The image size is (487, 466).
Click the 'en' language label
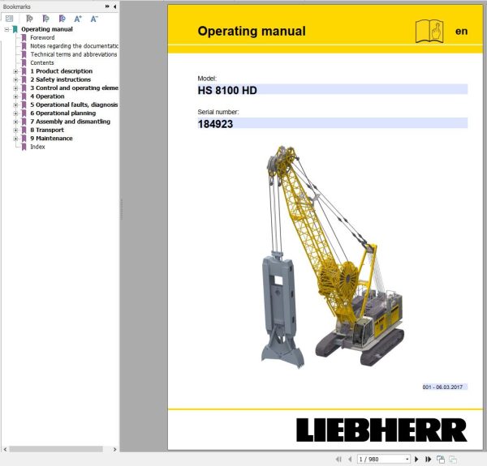(x=461, y=31)
